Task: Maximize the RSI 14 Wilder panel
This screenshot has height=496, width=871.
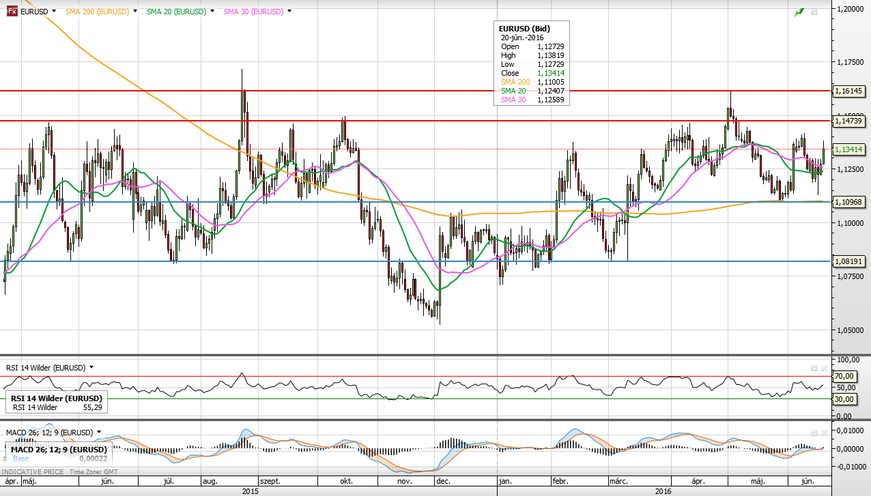Action: point(814,368)
